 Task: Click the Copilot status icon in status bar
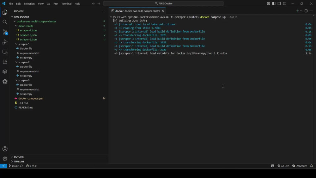pyautogui.click(x=272, y=166)
